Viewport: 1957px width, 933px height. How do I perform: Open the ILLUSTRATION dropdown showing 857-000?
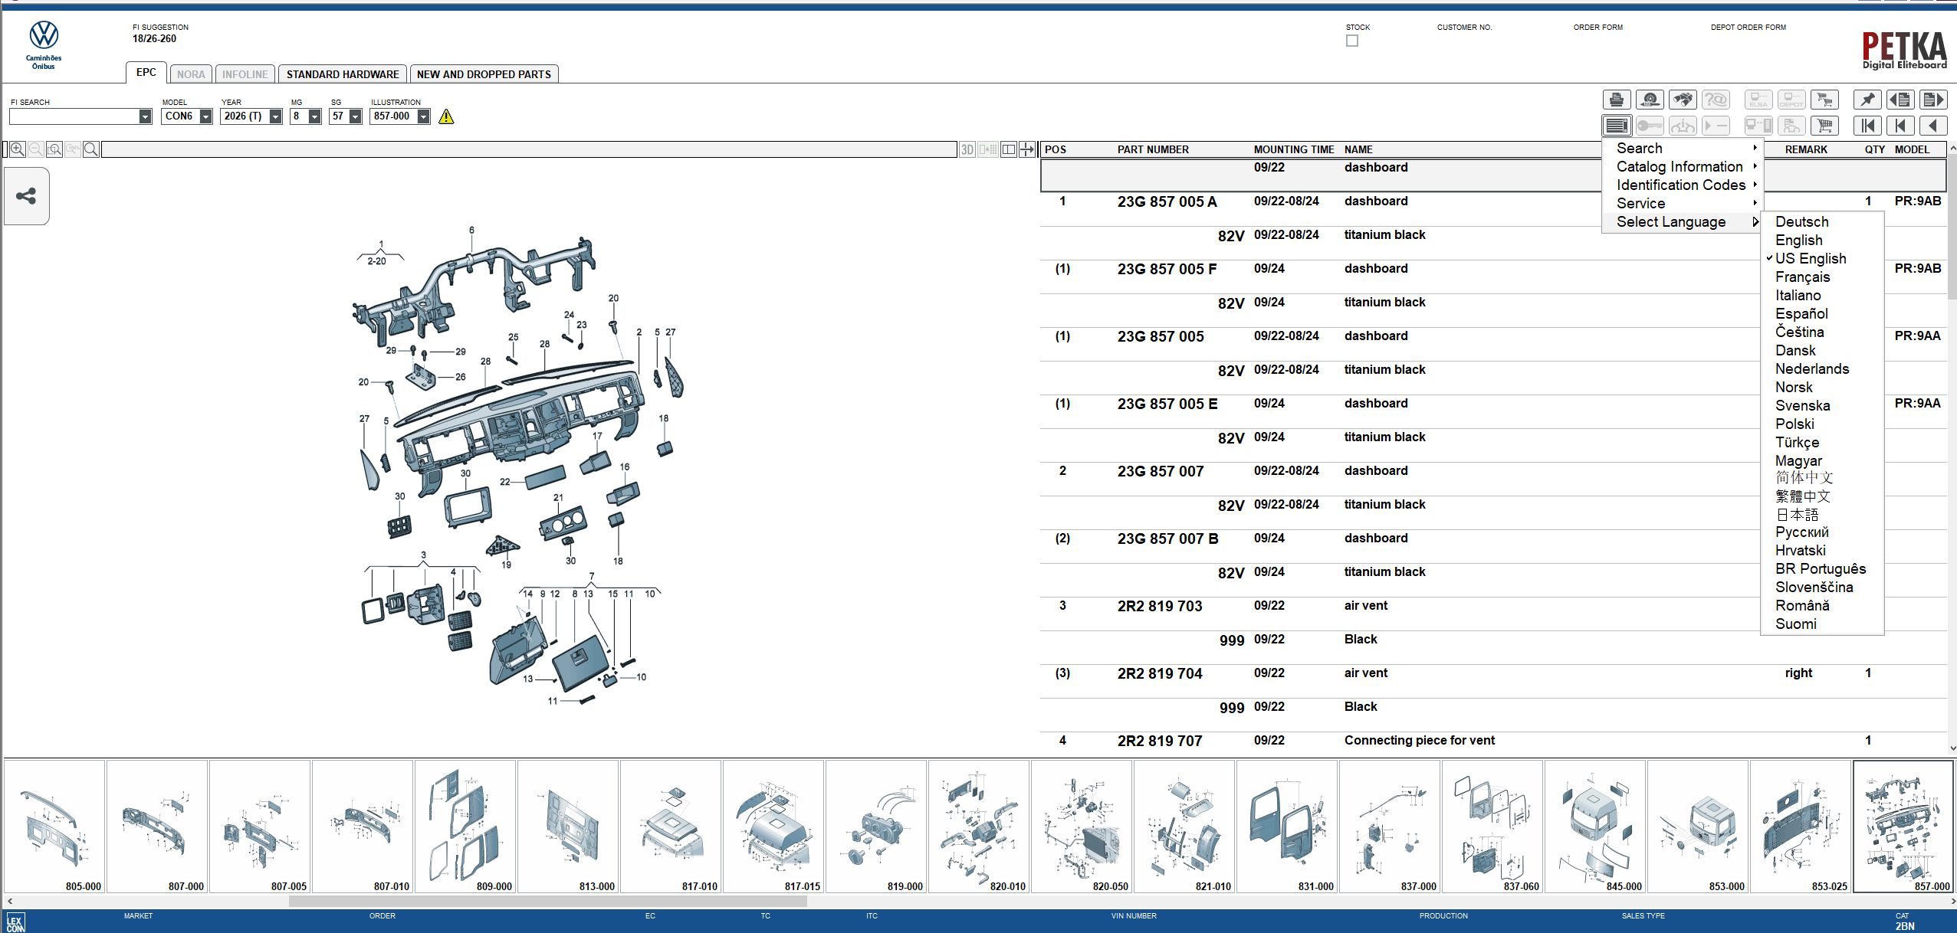(x=423, y=116)
